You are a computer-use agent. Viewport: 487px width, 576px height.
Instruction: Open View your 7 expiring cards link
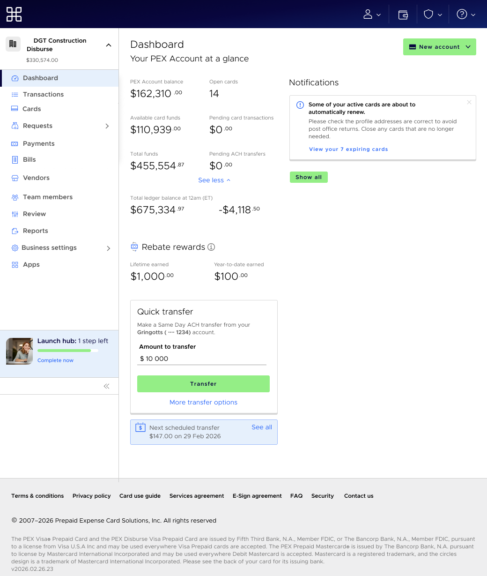coord(348,149)
